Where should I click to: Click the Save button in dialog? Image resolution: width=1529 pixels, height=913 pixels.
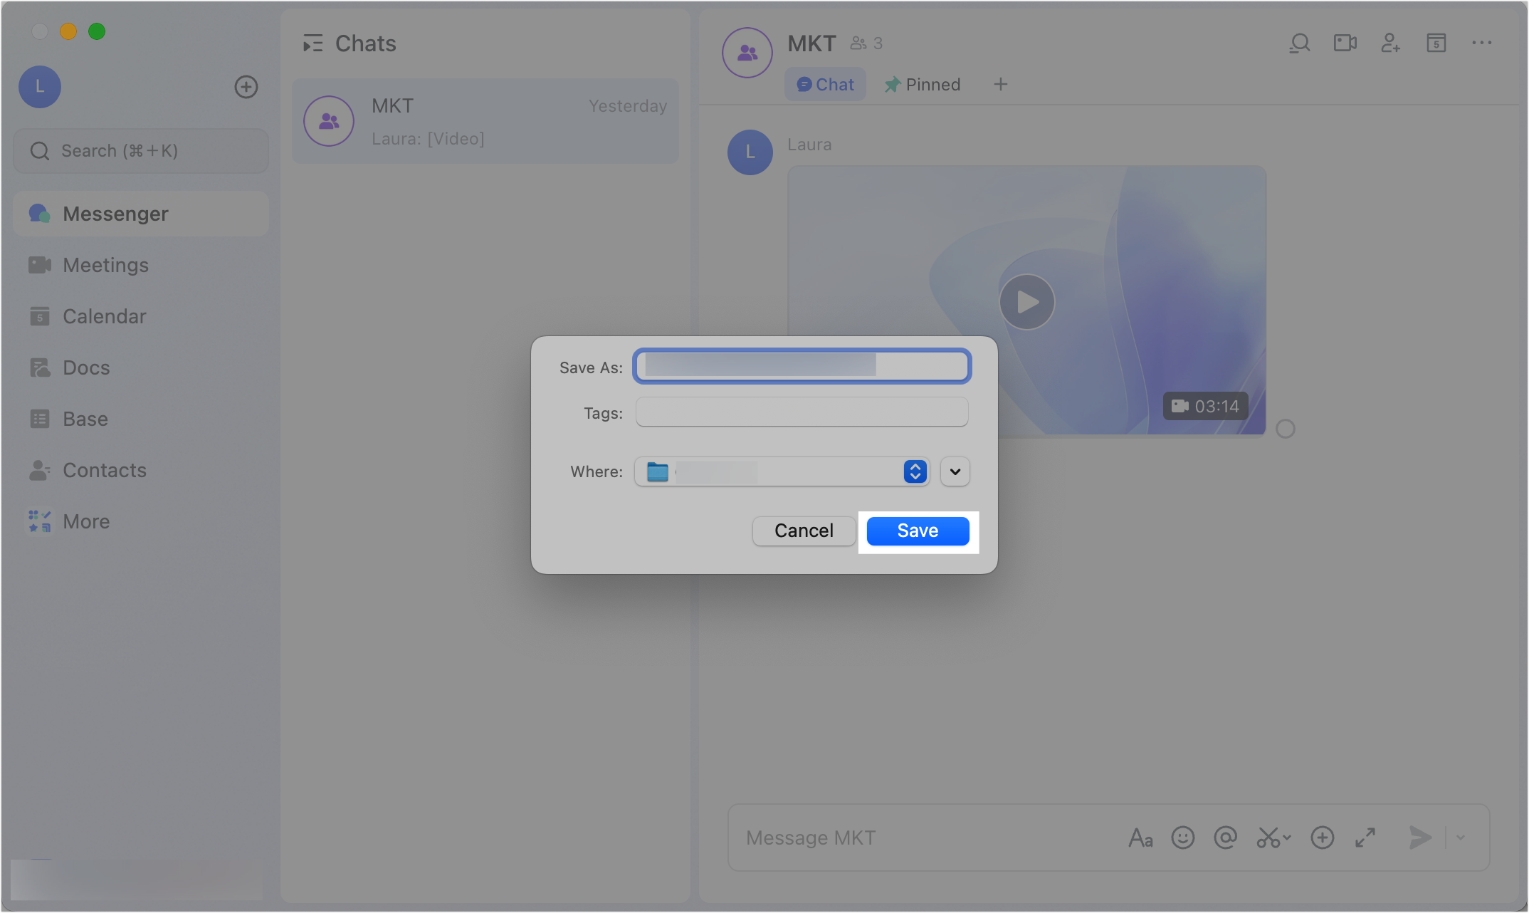click(918, 531)
